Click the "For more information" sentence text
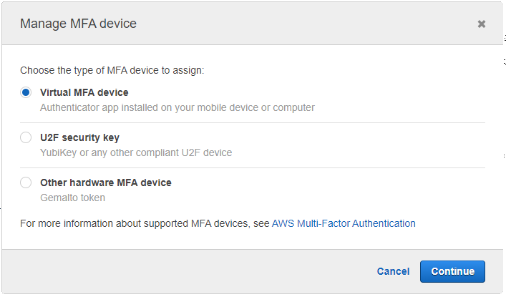 (x=145, y=223)
